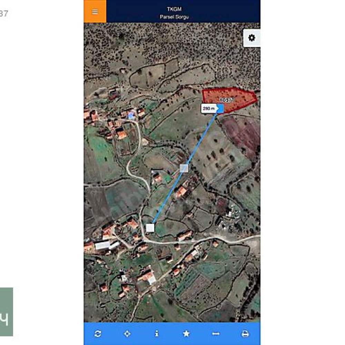
Task: Tap the star favorites icon
Action: [186, 334]
